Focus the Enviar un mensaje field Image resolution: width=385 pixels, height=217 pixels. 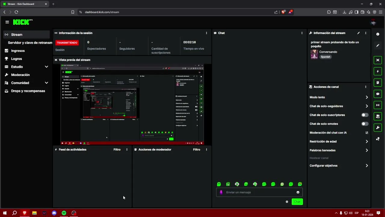(259, 192)
